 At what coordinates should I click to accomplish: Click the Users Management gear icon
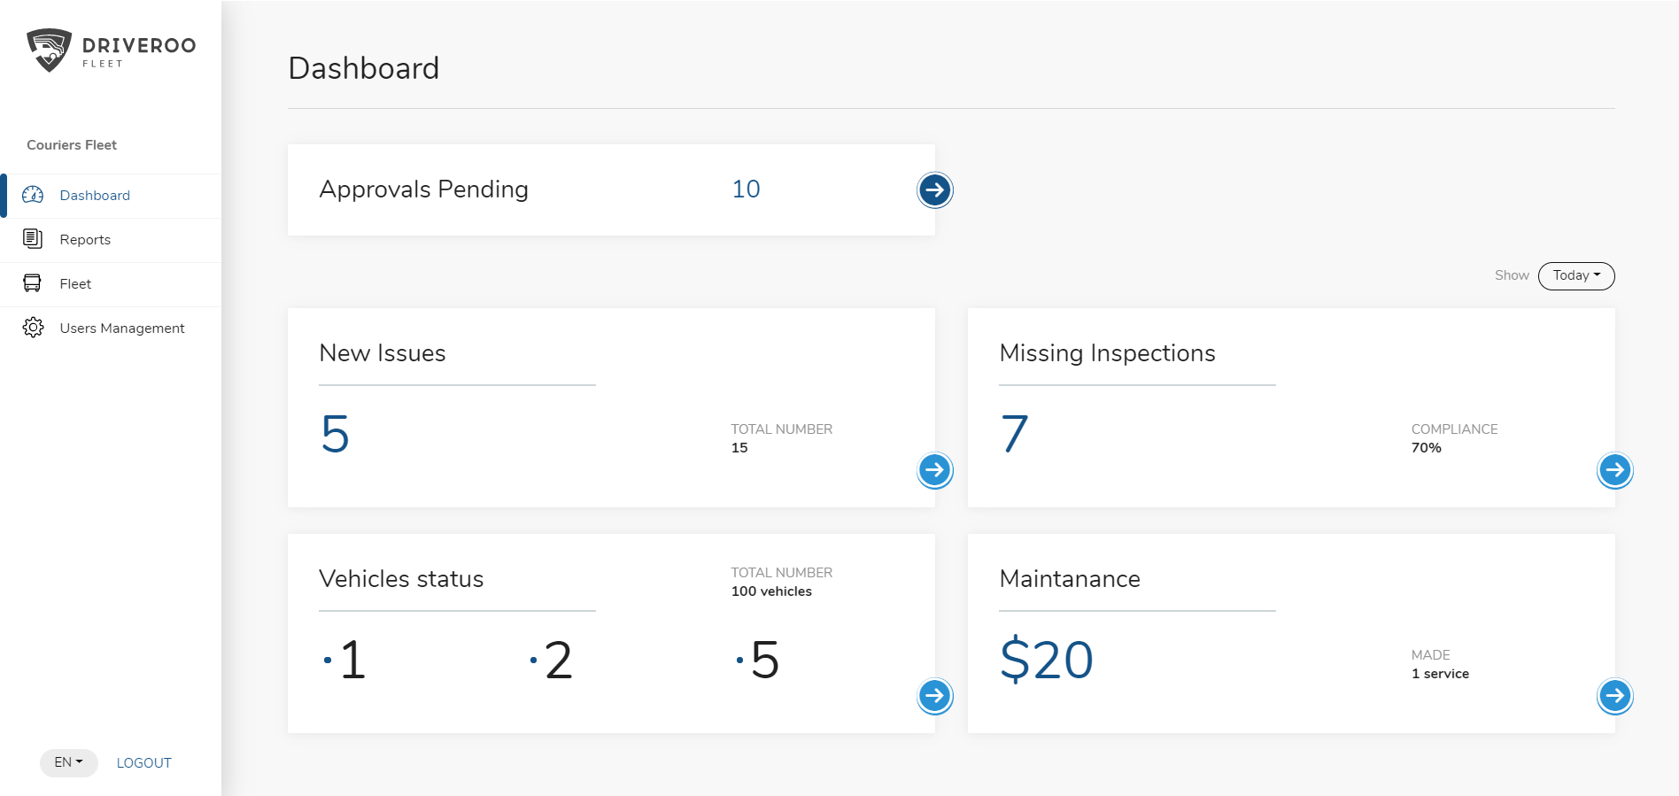(33, 328)
